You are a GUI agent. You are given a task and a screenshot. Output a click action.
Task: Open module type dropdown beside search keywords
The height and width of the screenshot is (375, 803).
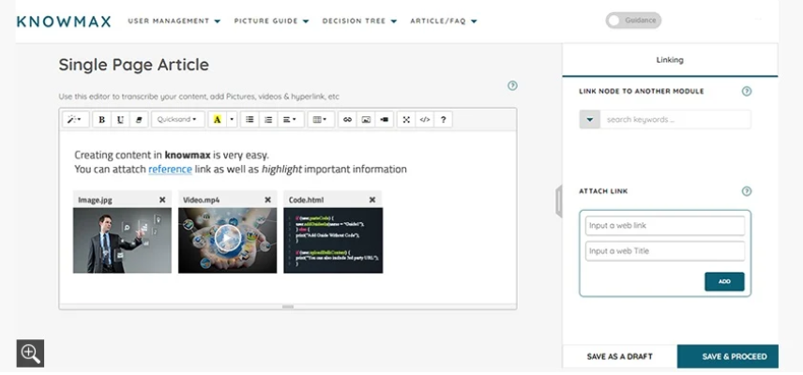590,120
